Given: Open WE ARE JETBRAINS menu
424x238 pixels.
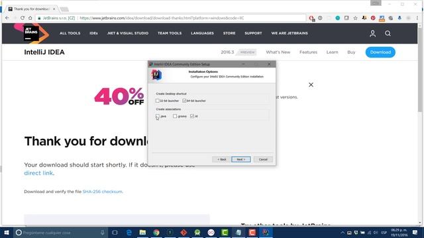Looking at the screenshot, I should 290,33.
